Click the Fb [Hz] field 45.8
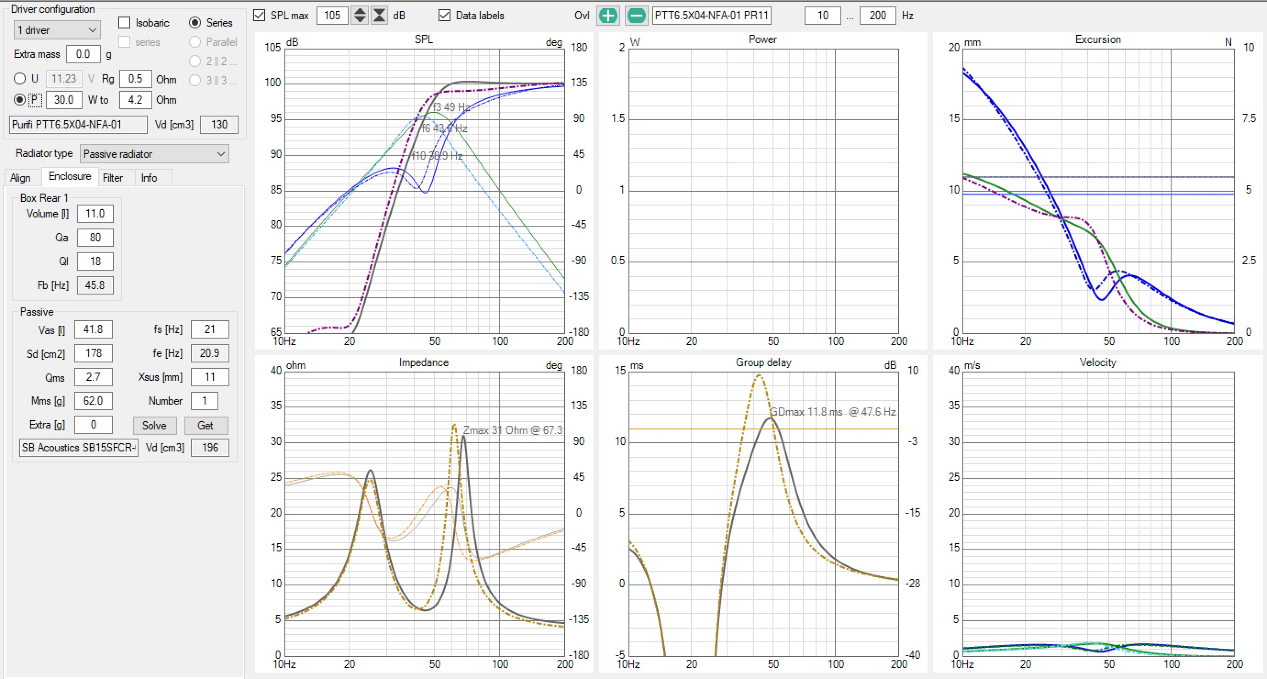 click(x=95, y=285)
